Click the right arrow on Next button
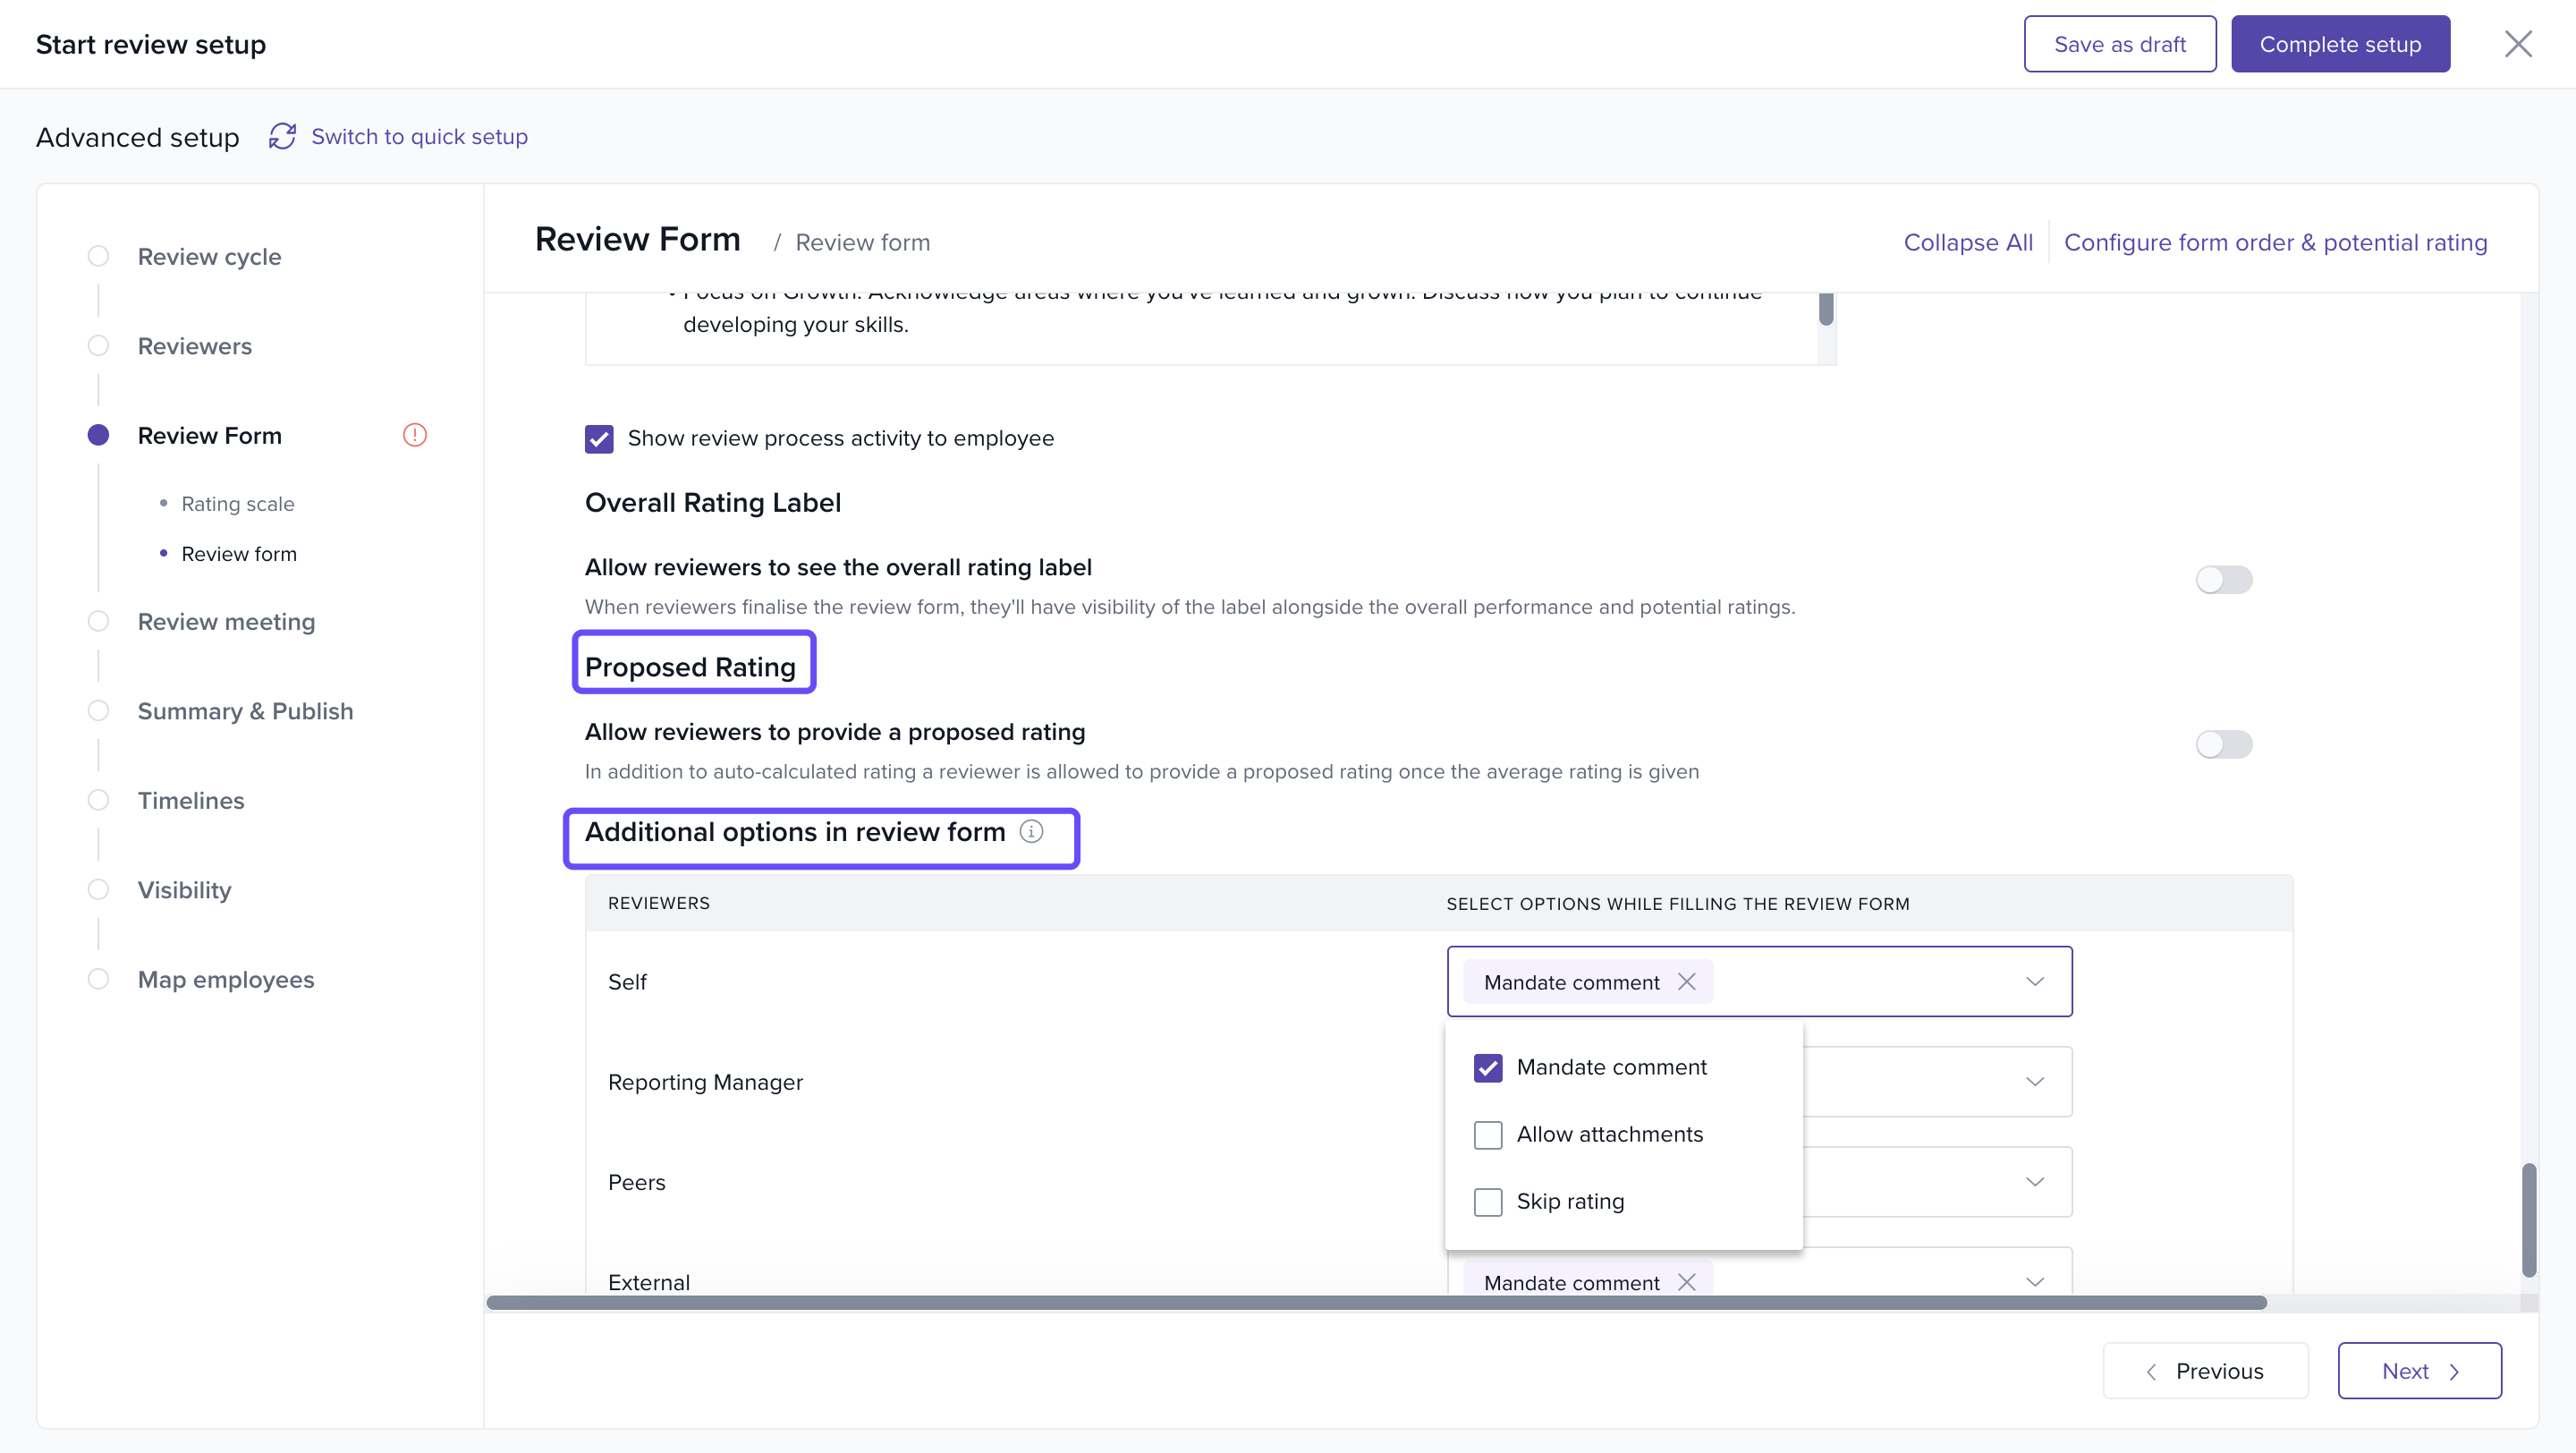Viewport: 2576px width, 1453px height. click(2454, 1371)
